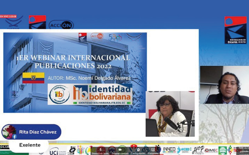
Task: Click the Facebook badge on commenter avatar
Action: 14,137
